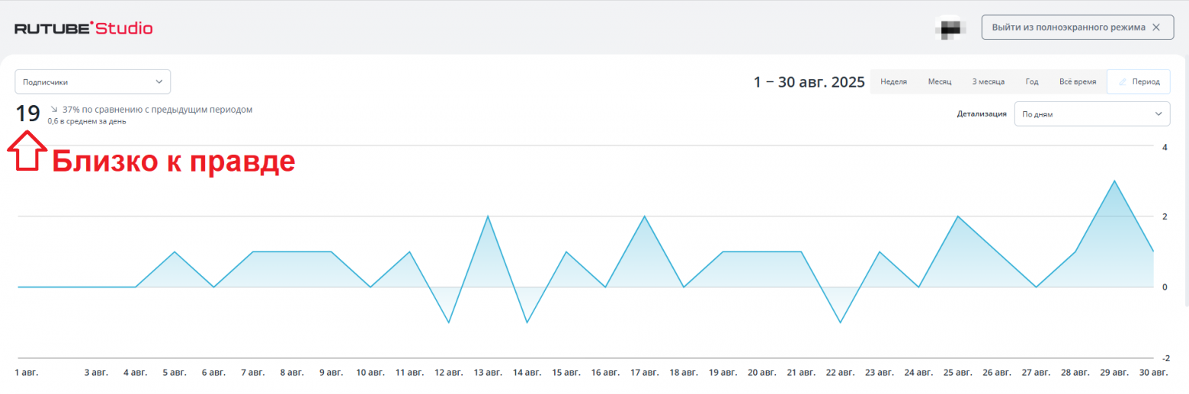Expand the По дням detail dropdown
This screenshot has height=394, width=1189.
[x=1091, y=114]
